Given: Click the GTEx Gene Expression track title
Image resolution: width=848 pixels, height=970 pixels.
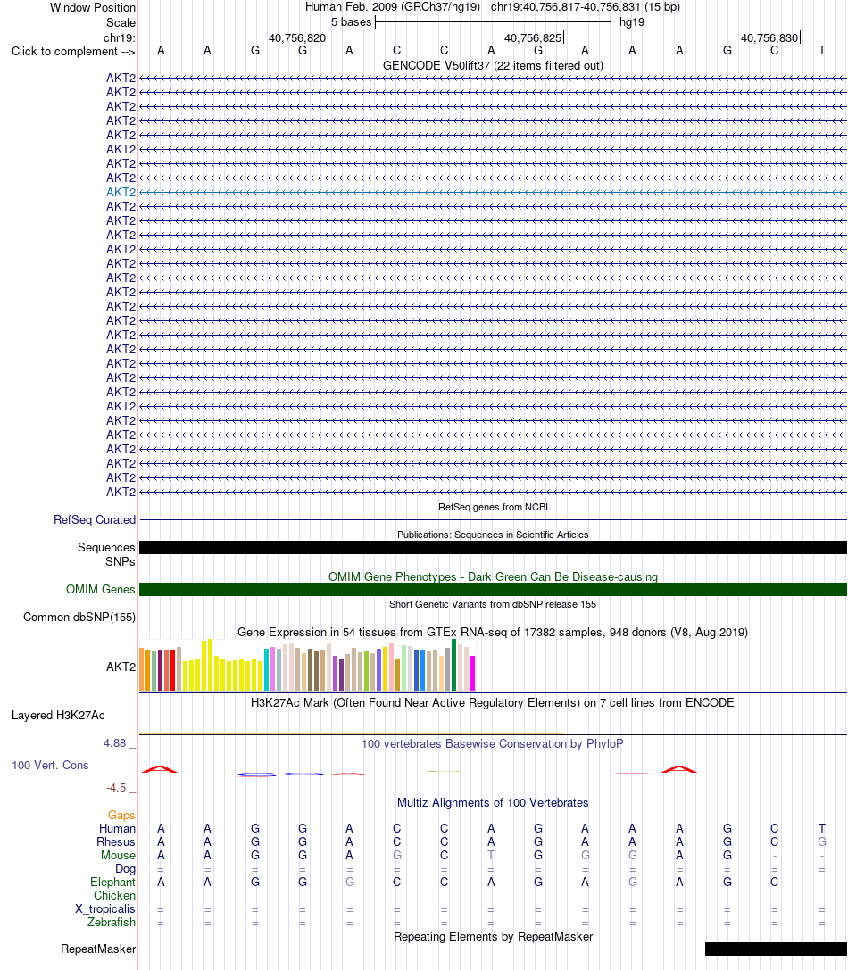Looking at the screenshot, I should pyautogui.click(x=493, y=632).
